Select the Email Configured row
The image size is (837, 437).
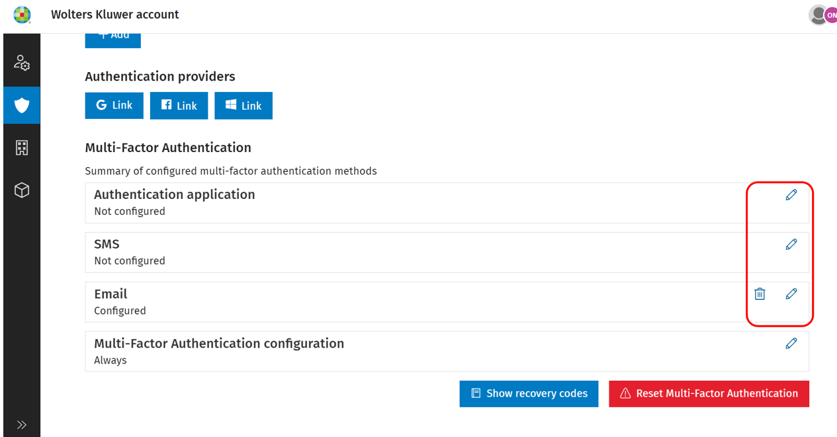(x=447, y=302)
